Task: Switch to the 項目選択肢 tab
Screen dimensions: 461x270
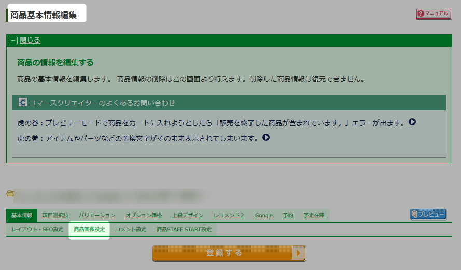Action: 55,216
